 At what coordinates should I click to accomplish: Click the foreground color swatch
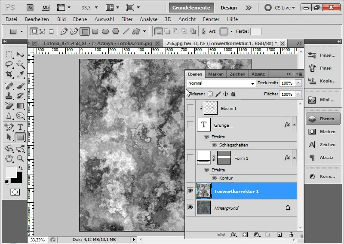11,172
